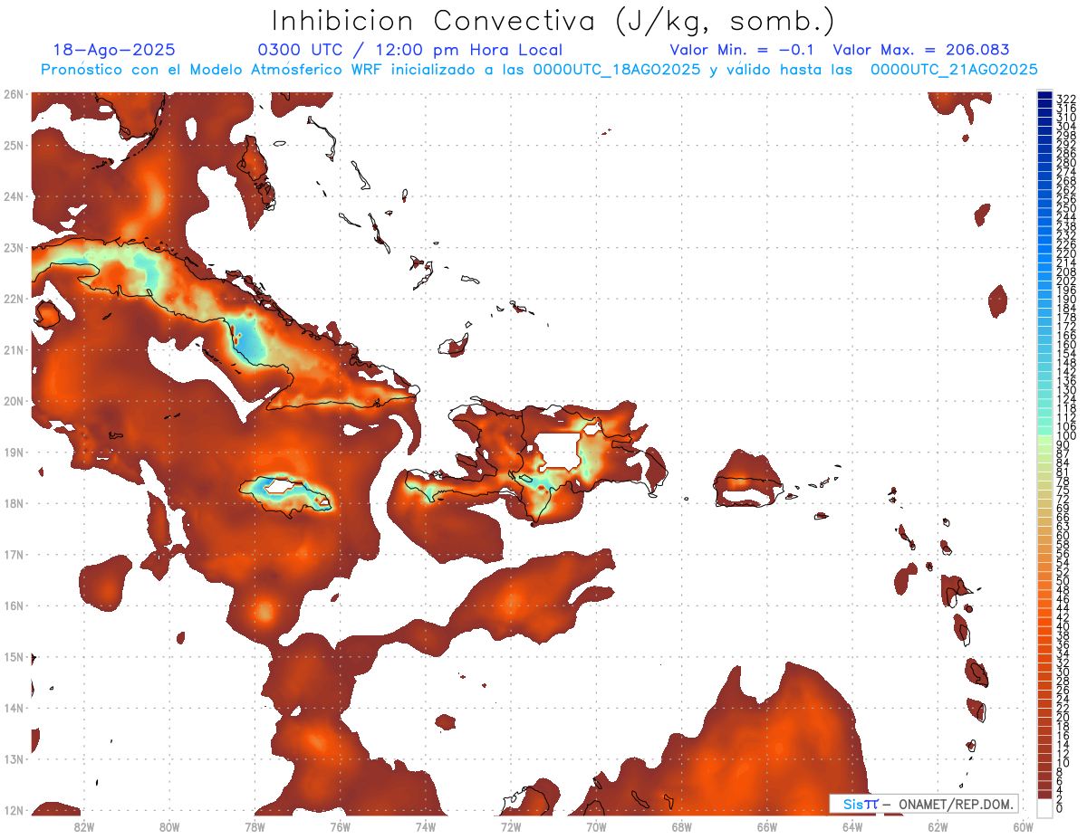
Task: Click the '18N' latitude label
Action: click(x=14, y=503)
